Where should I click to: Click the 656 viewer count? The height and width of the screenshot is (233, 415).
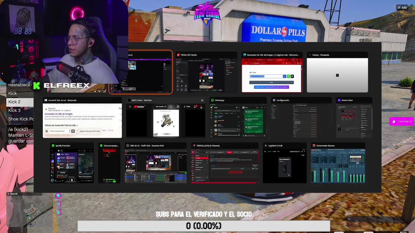pyautogui.click(x=402, y=7)
